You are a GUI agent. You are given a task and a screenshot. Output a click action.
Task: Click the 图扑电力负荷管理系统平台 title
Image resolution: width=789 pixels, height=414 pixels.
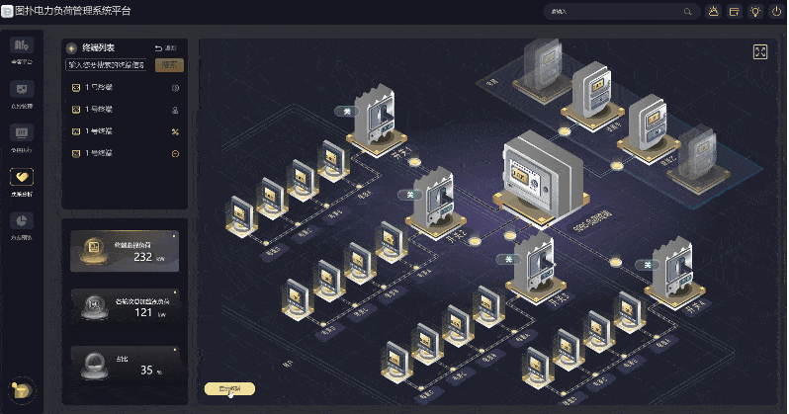73,11
